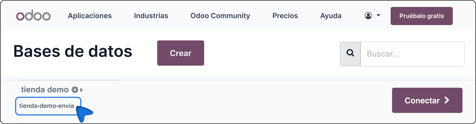476x124 pixels.
Task: Click the Ayuda menu item
Action: pos(331,16)
